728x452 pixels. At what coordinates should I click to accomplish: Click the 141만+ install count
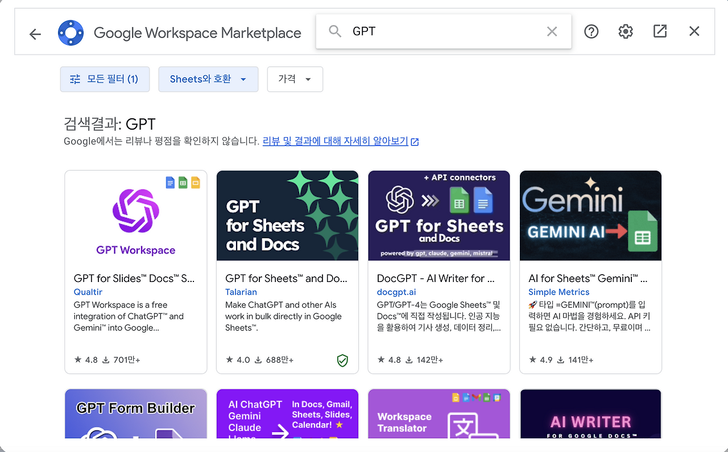575,360
